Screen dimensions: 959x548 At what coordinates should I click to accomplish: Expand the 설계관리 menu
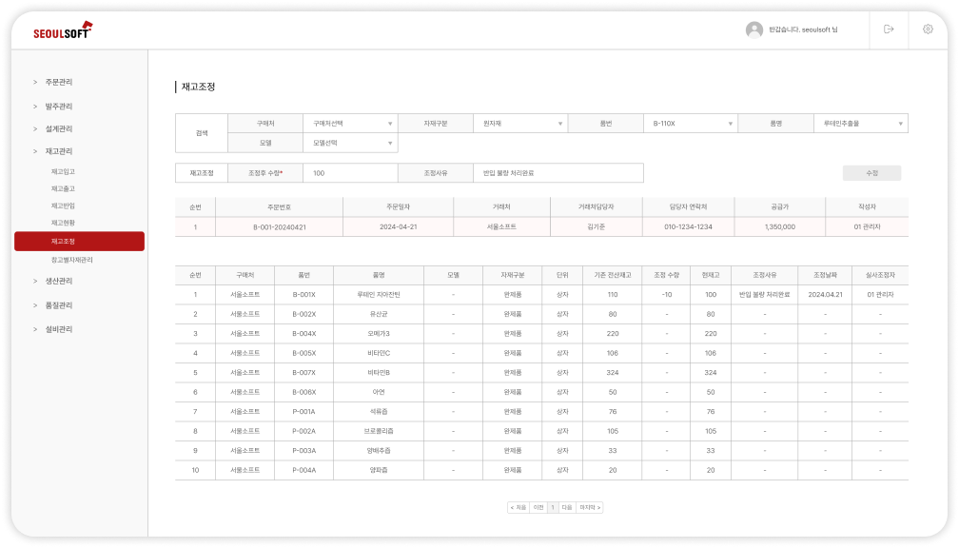coord(59,129)
